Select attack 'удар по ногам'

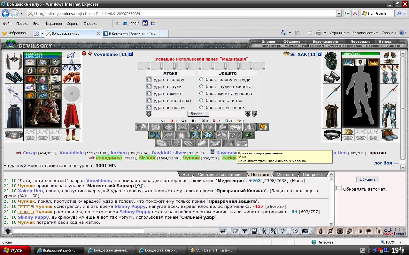(149, 107)
